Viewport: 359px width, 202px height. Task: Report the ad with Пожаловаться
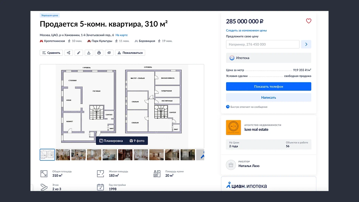coord(130,52)
